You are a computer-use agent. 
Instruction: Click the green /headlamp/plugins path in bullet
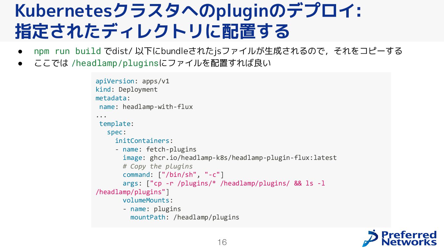point(115,63)
